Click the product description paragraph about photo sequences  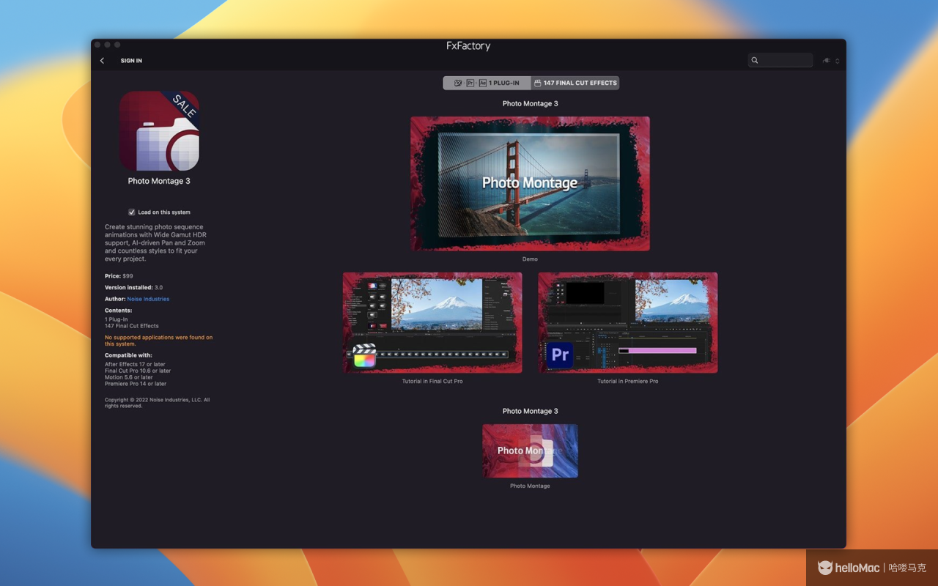click(x=155, y=243)
